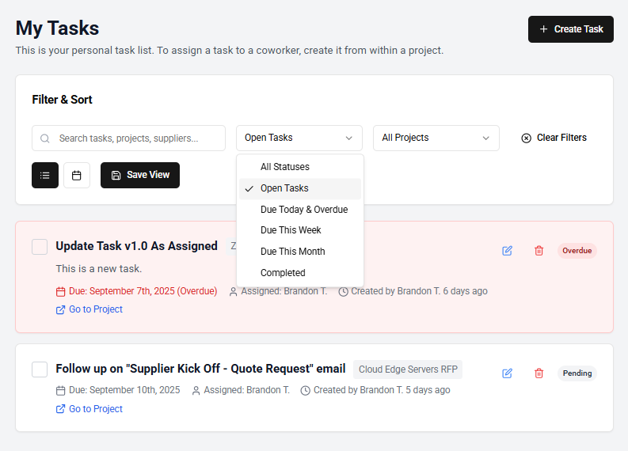Open Go to Project link for overdue task
Viewport: 628px width, 451px height.
(x=95, y=309)
